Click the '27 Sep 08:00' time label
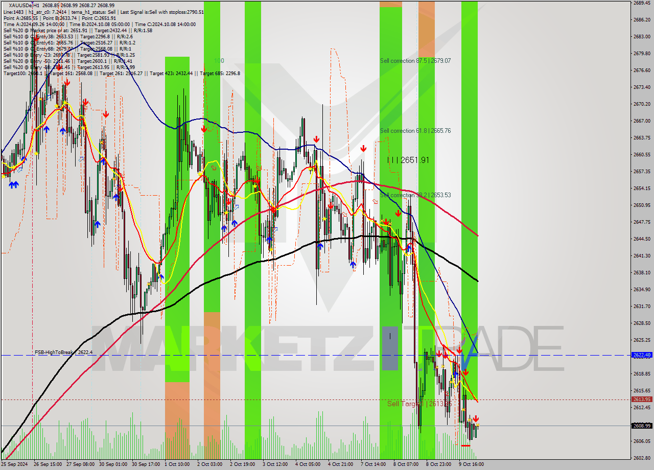The image size is (654, 470). [x=80, y=464]
